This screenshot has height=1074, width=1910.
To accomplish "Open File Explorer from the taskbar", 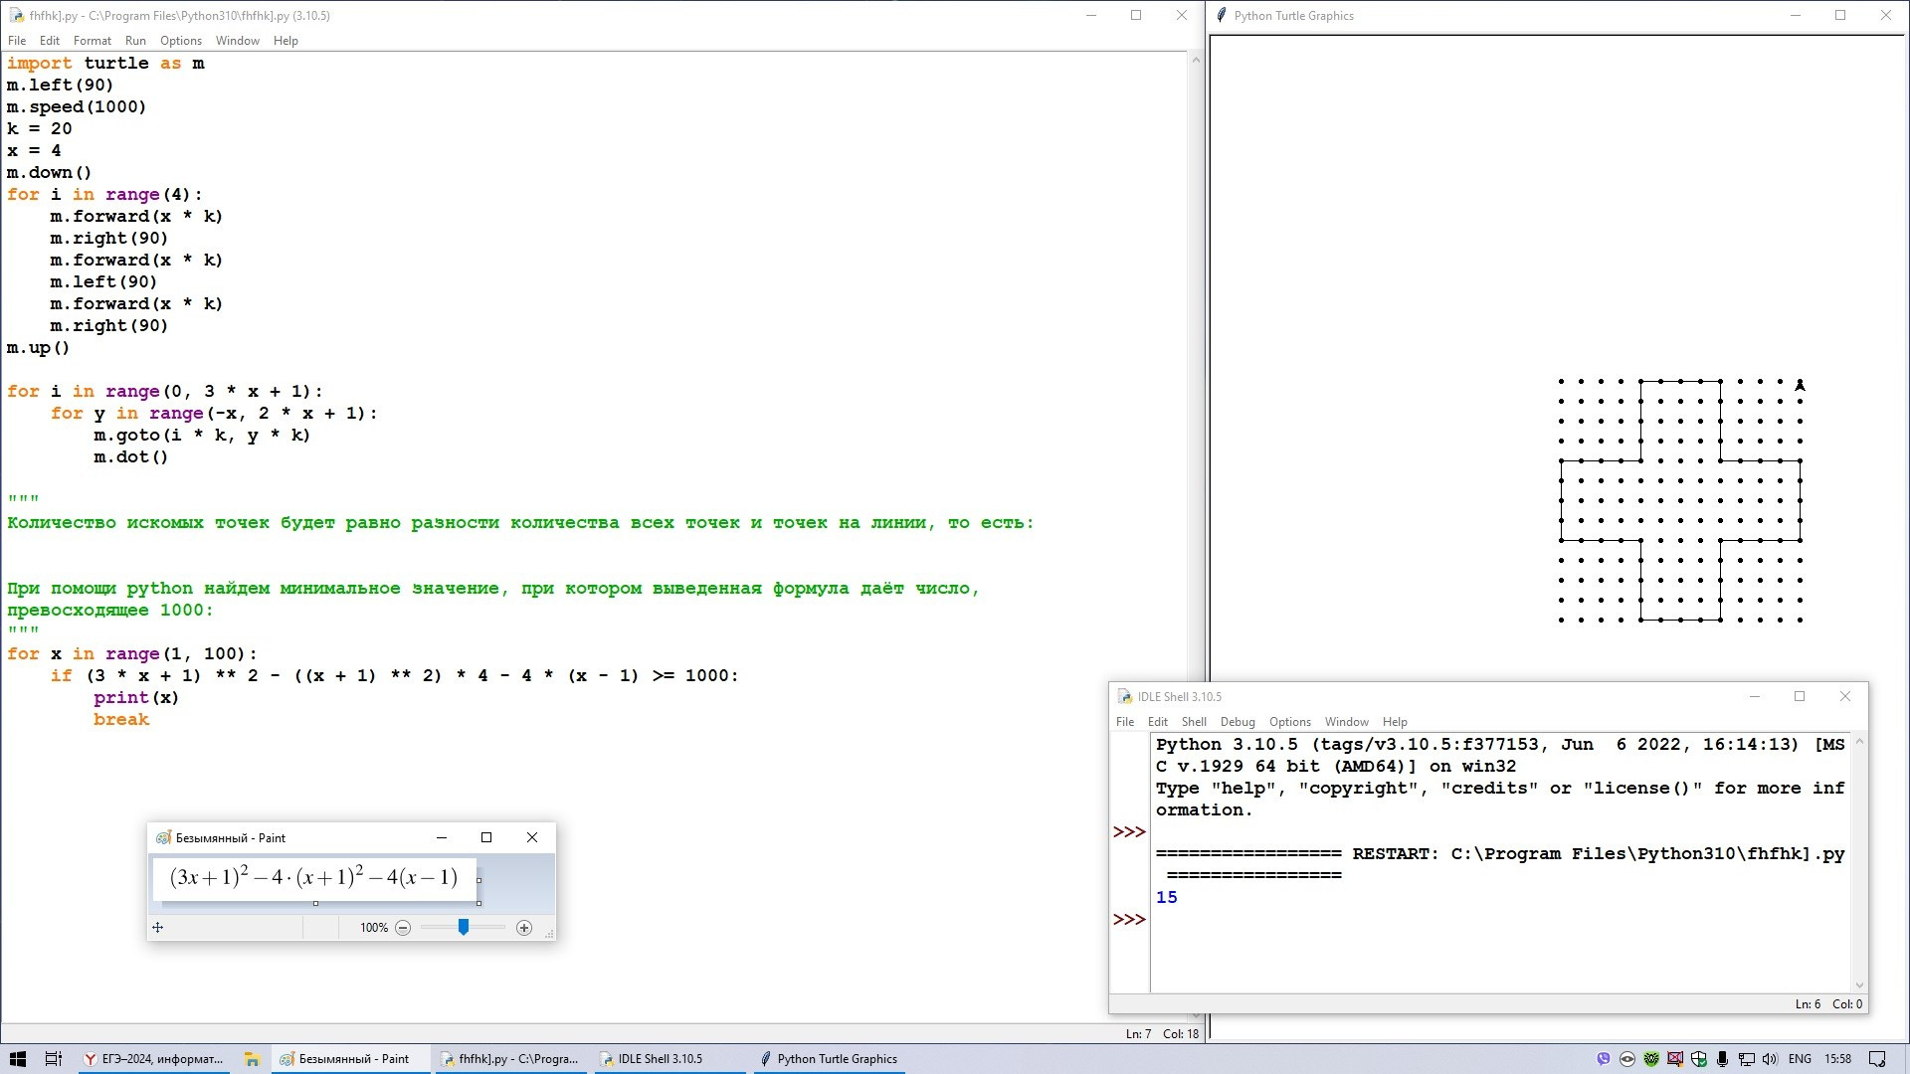I will (252, 1059).
